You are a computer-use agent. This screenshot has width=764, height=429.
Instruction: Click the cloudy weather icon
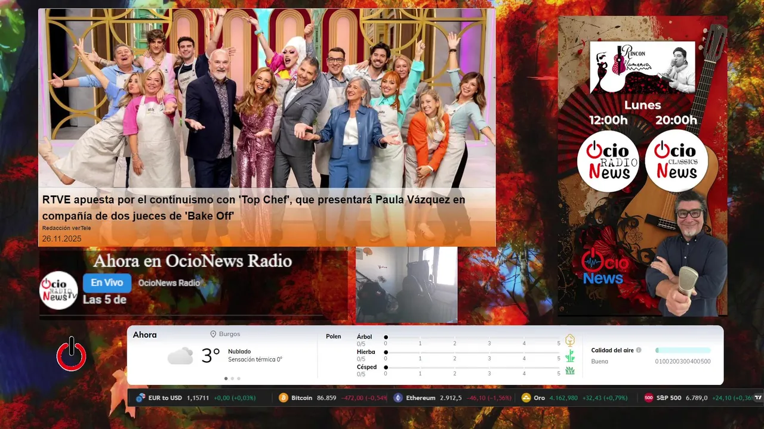(180, 356)
